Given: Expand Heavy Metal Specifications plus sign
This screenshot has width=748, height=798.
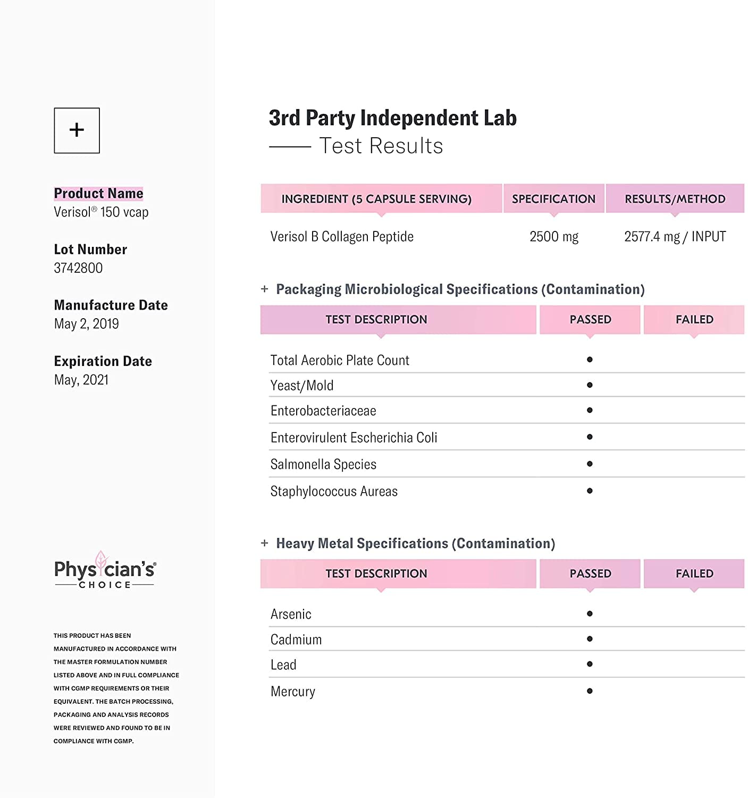Looking at the screenshot, I should pos(265,543).
